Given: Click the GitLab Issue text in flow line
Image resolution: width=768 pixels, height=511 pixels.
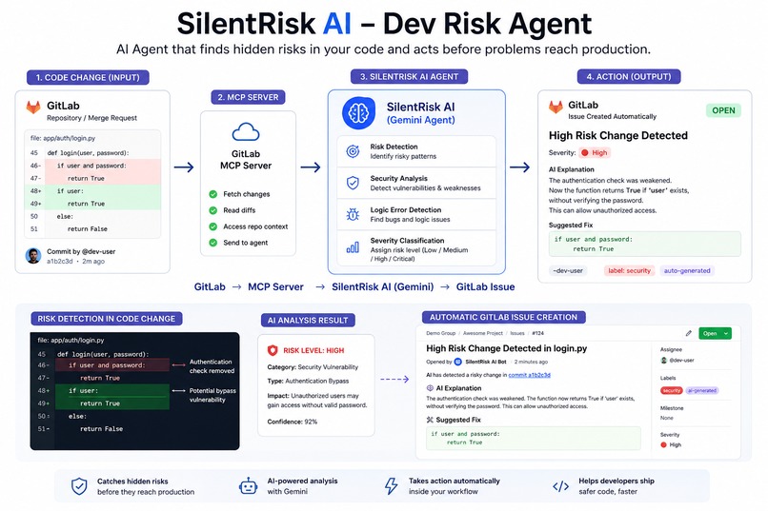Looking at the screenshot, I should (x=485, y=287).
